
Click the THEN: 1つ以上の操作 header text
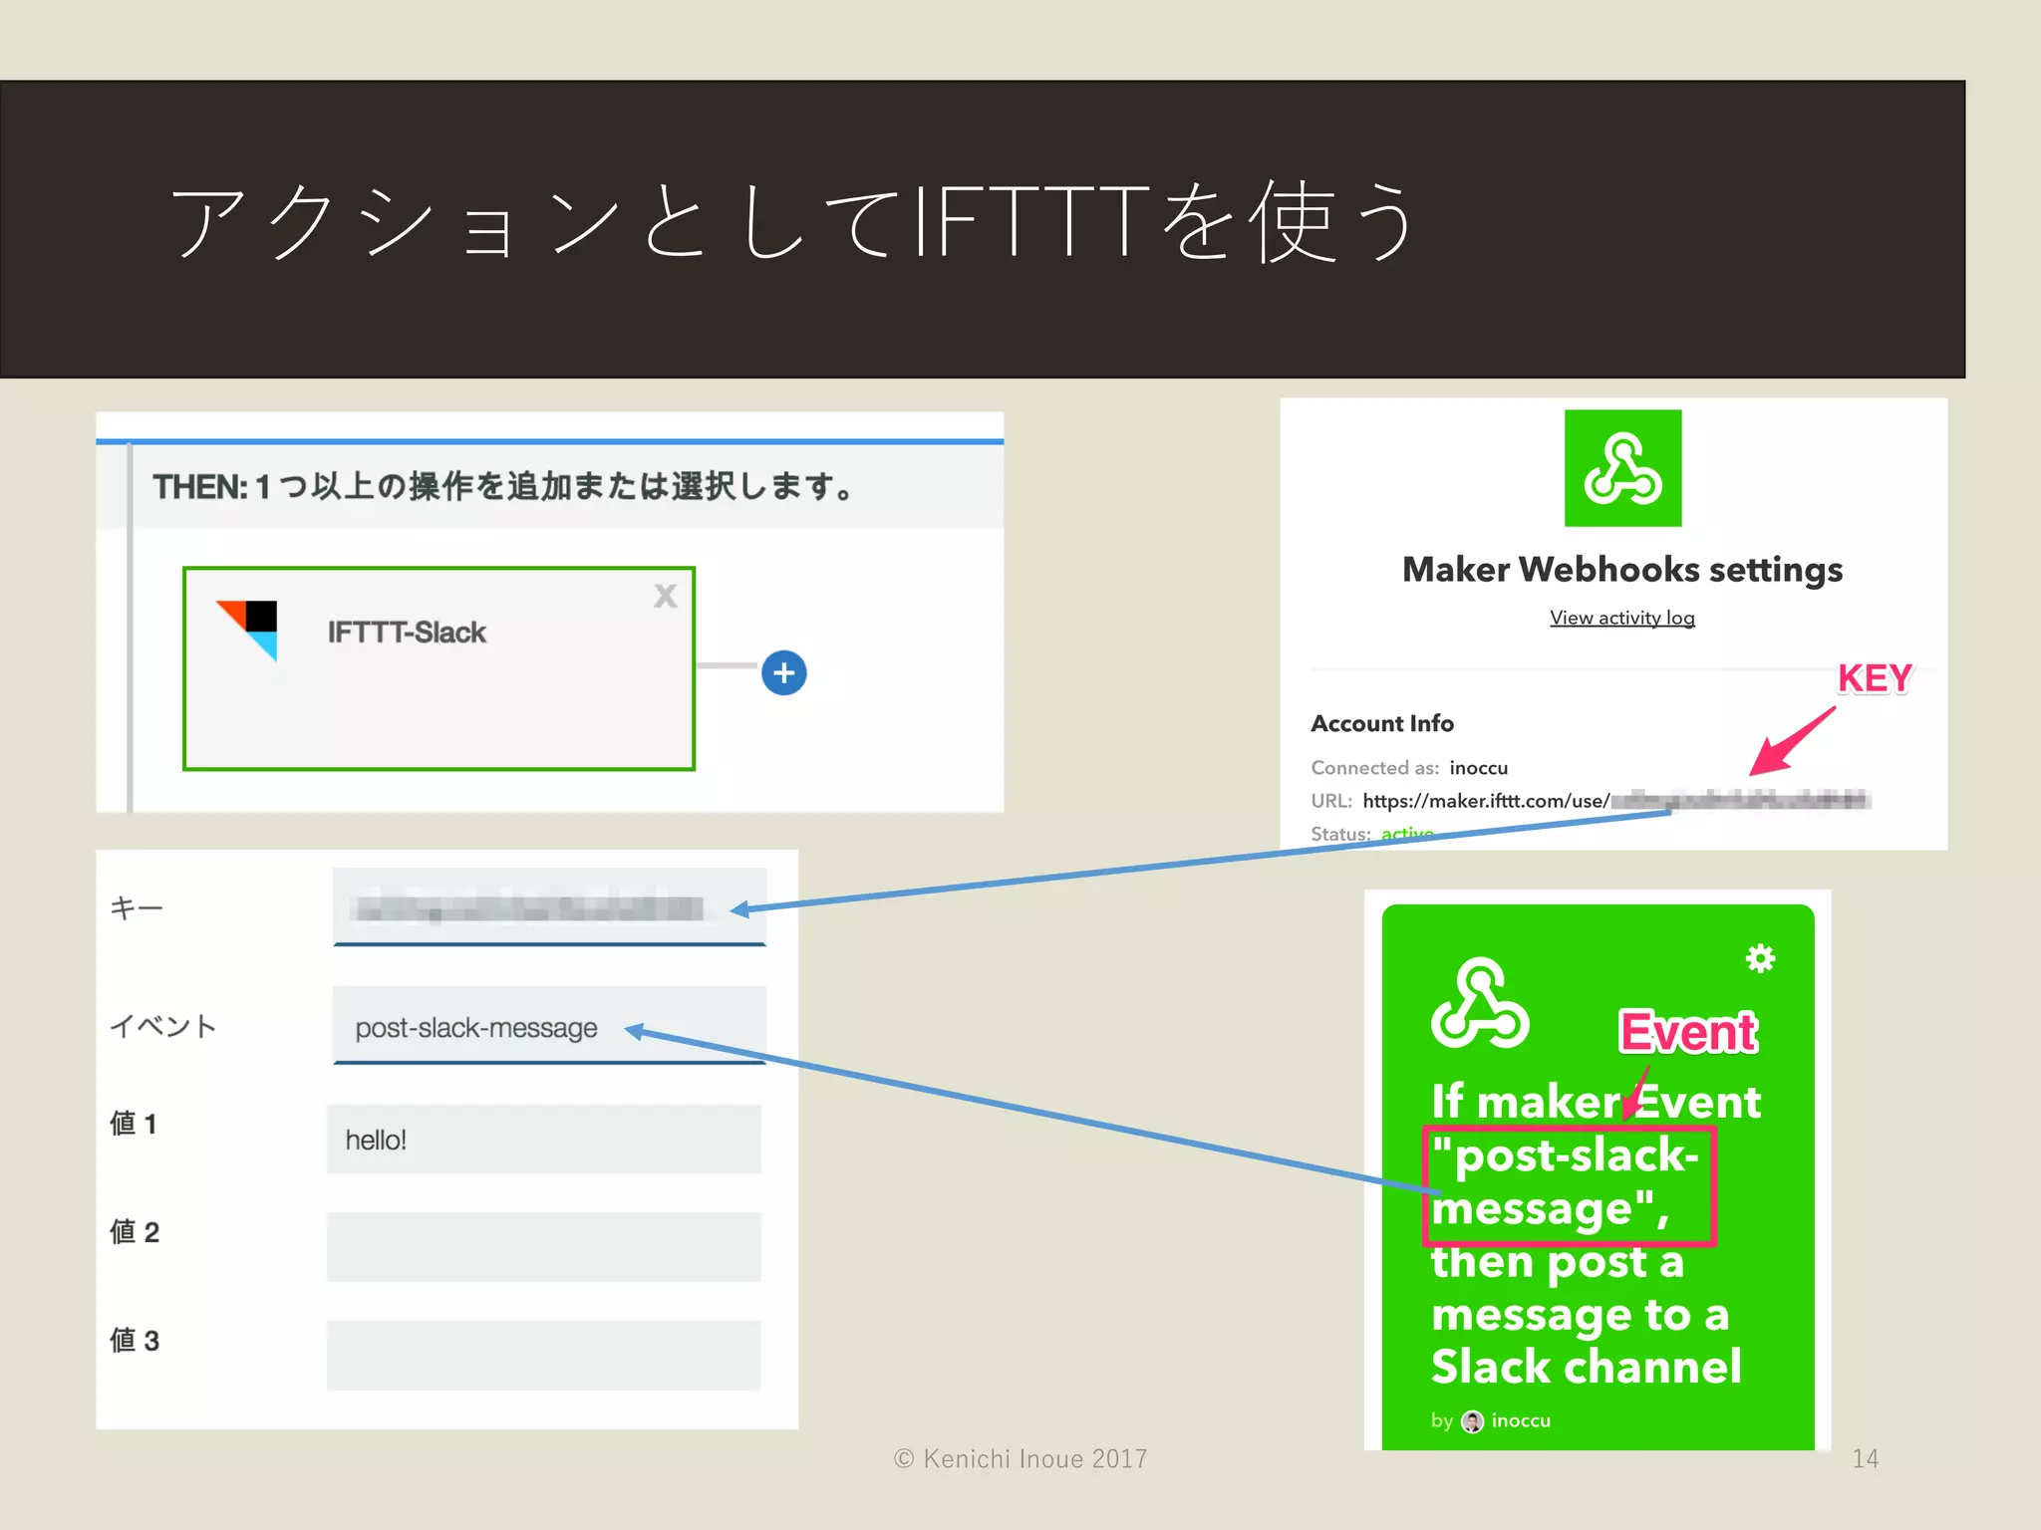(x=502, y=487)
